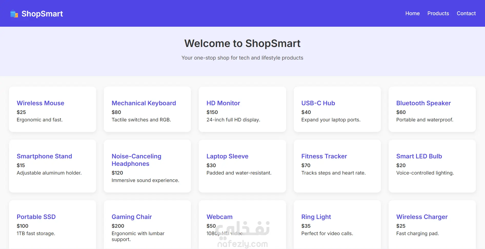Select the Wireless Charger product title
The width and height of the screenshot is (485, 249).
point(422,217)
